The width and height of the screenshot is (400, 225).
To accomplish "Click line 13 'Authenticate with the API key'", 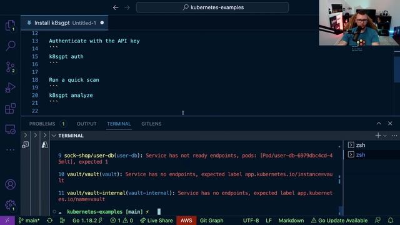I will pyautogui.click(x=94, y=41).
